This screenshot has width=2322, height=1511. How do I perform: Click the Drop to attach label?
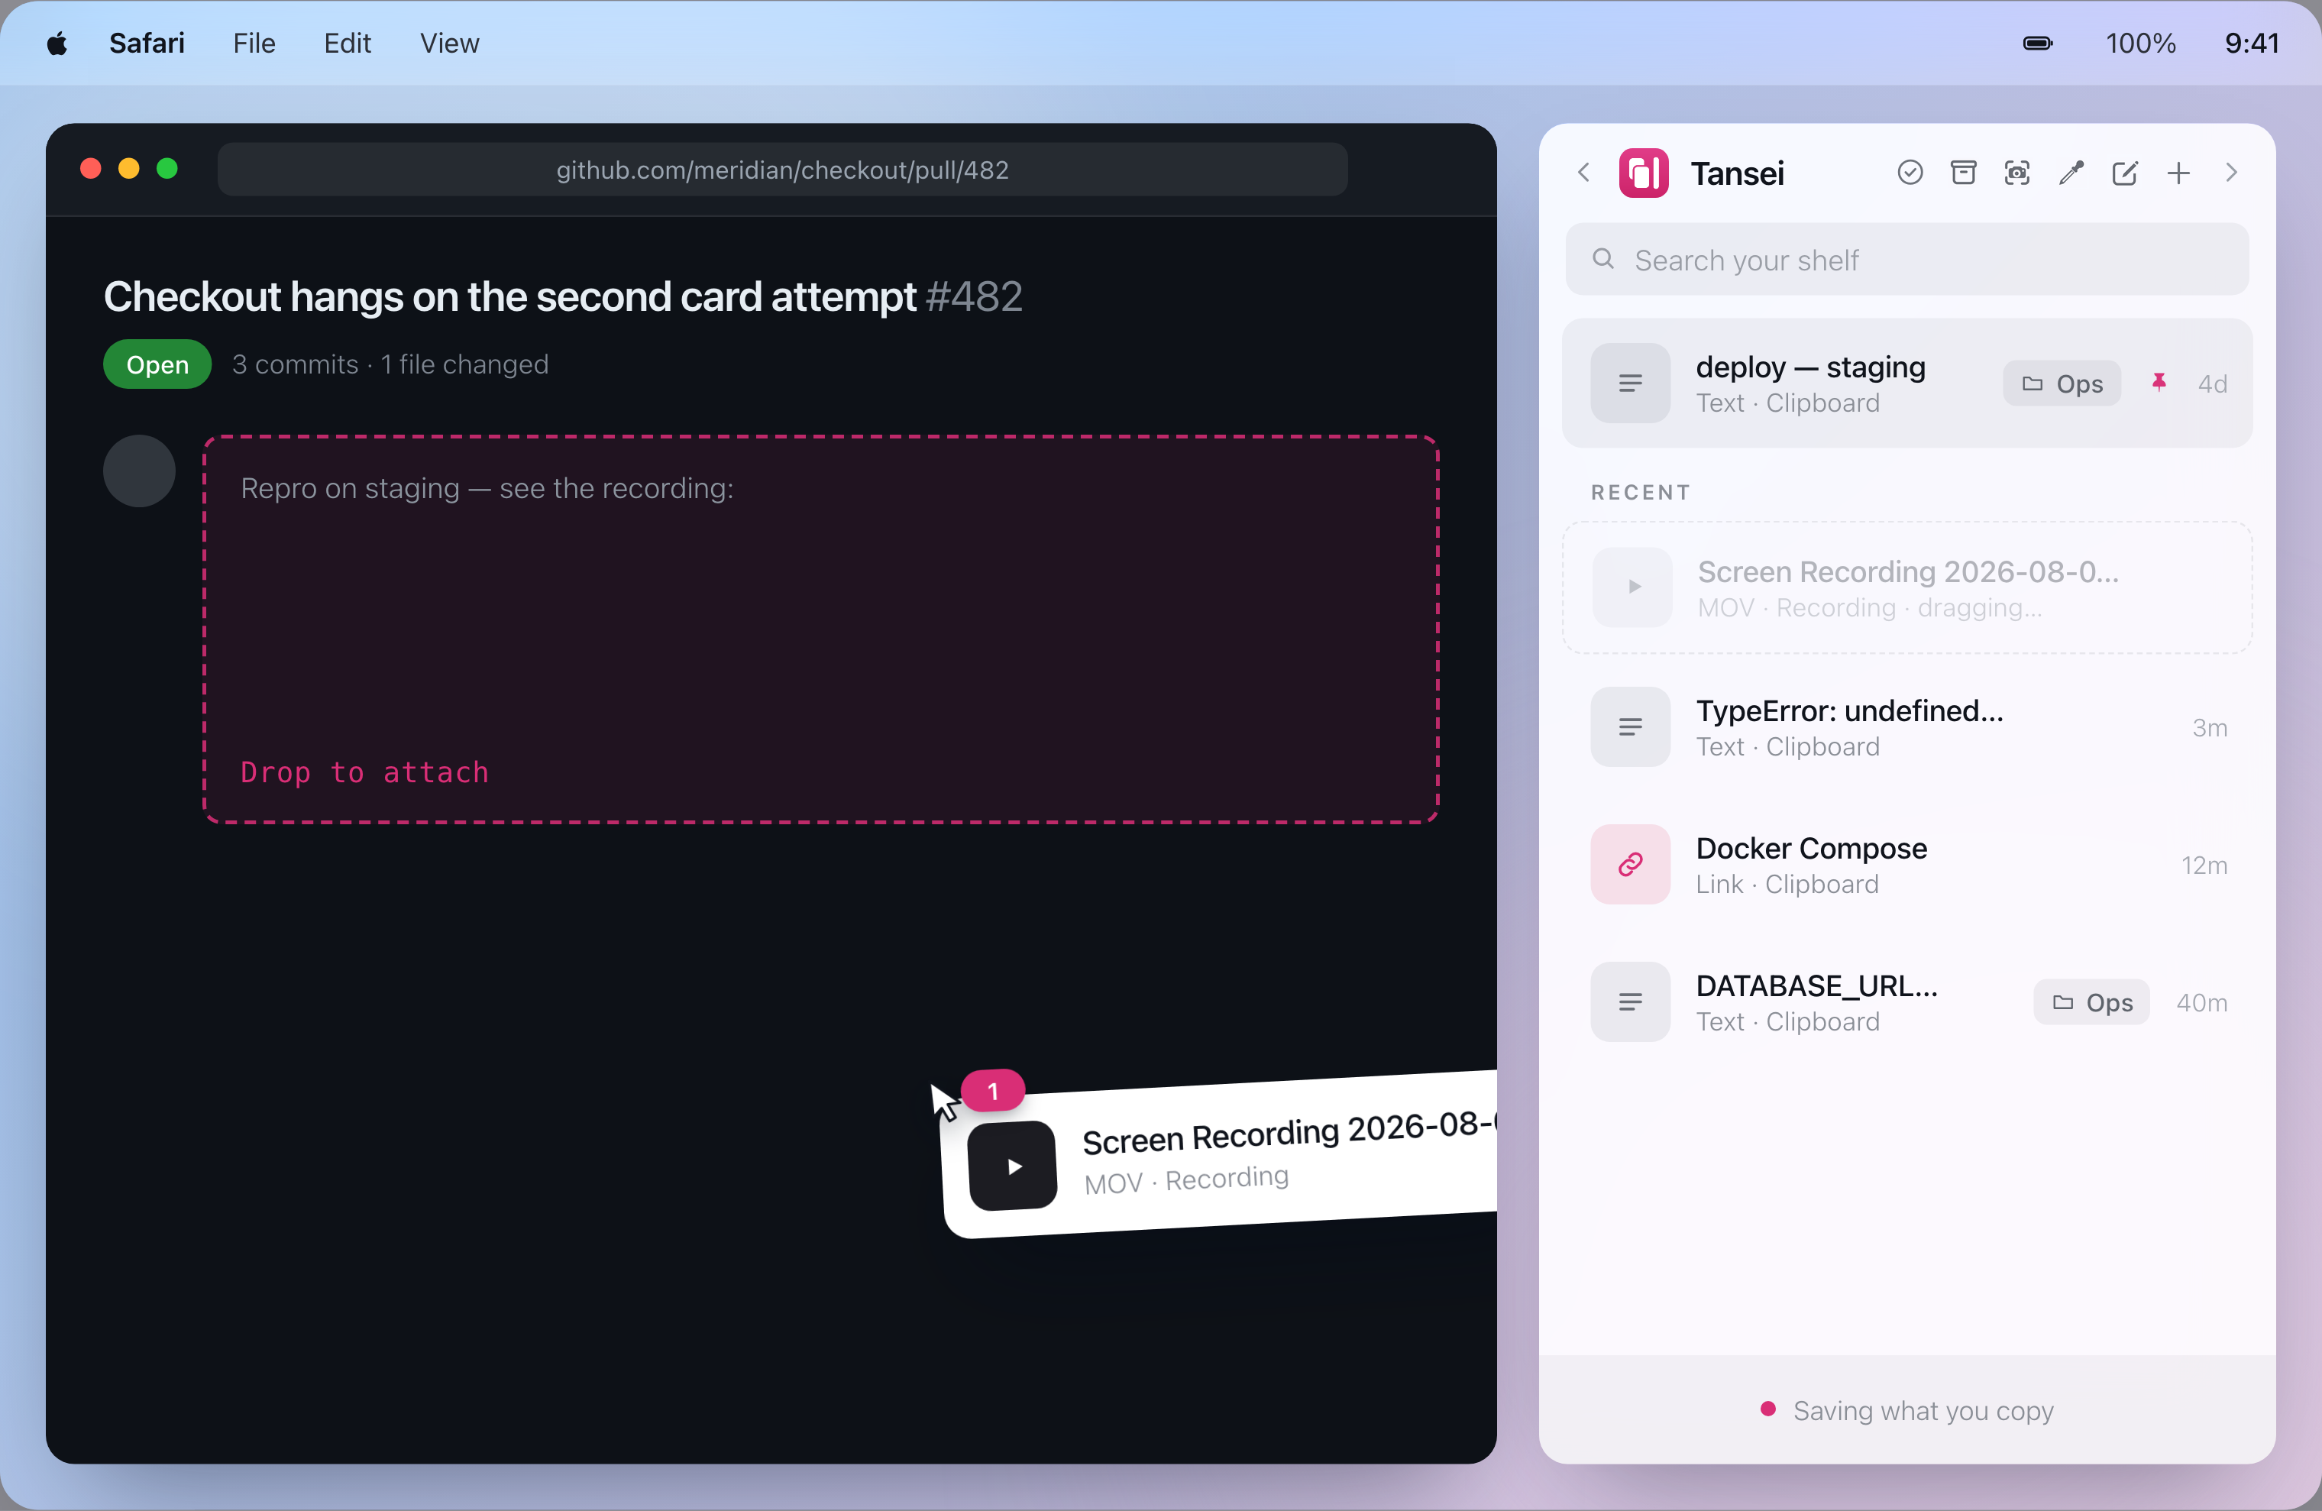pos(364,772)
